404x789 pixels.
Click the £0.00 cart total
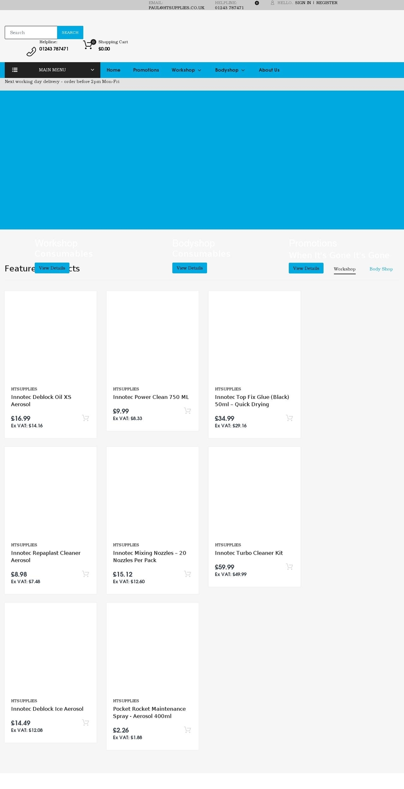(104, 49)
